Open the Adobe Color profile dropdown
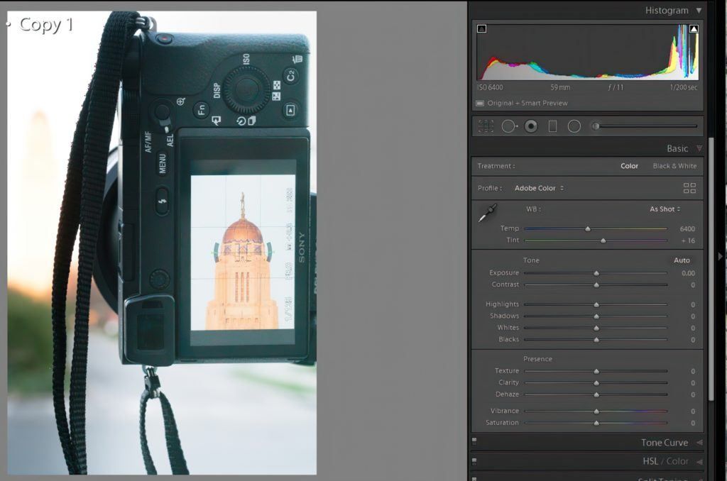This screenshot has height=481, width=727. 539,188
